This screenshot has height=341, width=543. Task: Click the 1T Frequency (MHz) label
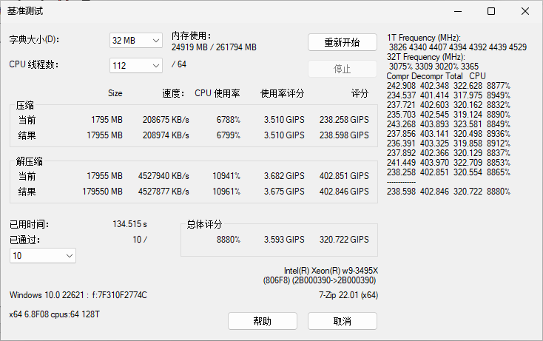pyautogui.click(x=424, y=38)
